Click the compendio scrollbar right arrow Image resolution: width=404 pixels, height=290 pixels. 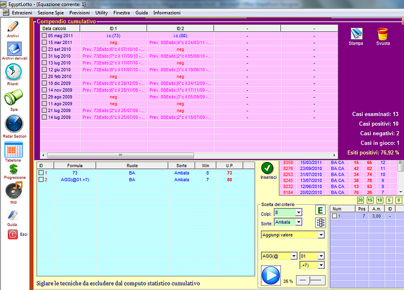tap(334, 155)
